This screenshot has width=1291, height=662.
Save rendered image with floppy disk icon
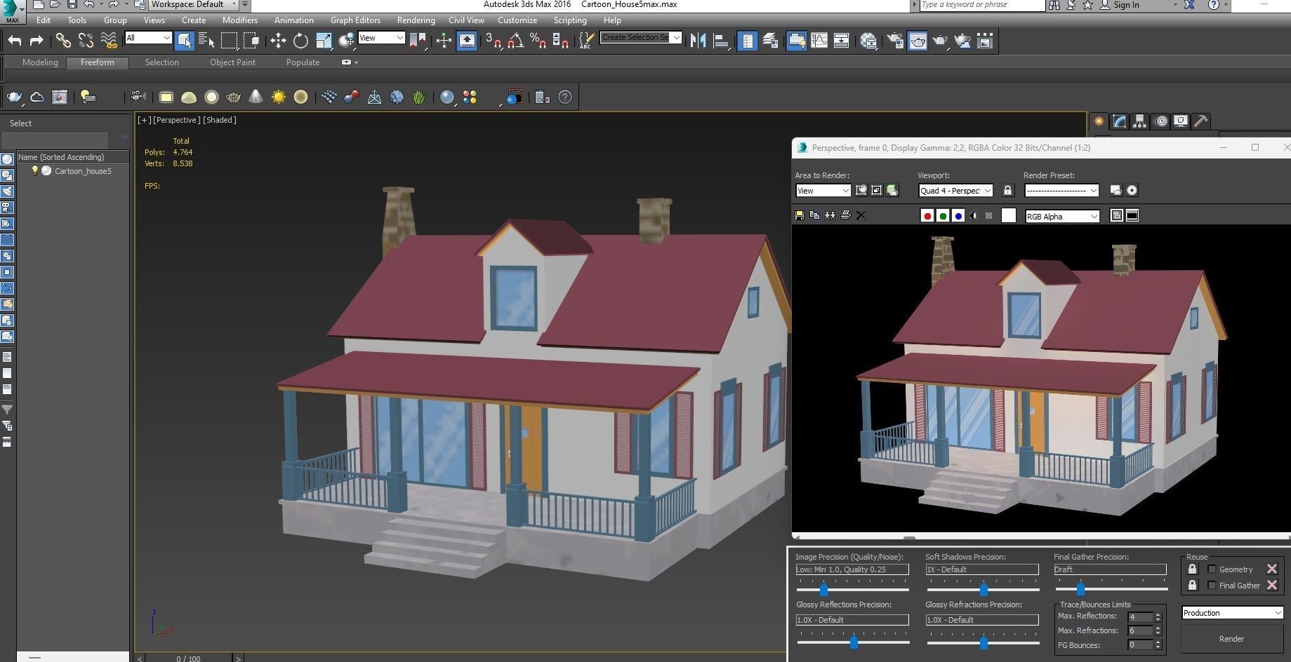[799, 215]
